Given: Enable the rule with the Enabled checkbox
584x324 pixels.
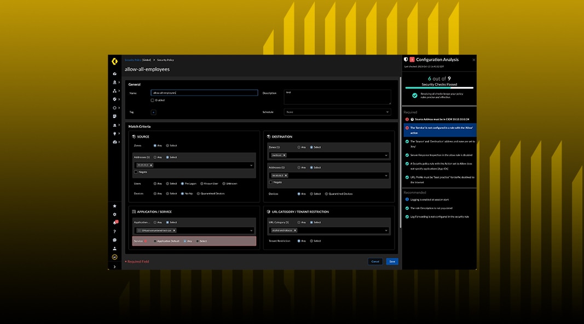Looking at the screenshot, I should click(153, 100).
